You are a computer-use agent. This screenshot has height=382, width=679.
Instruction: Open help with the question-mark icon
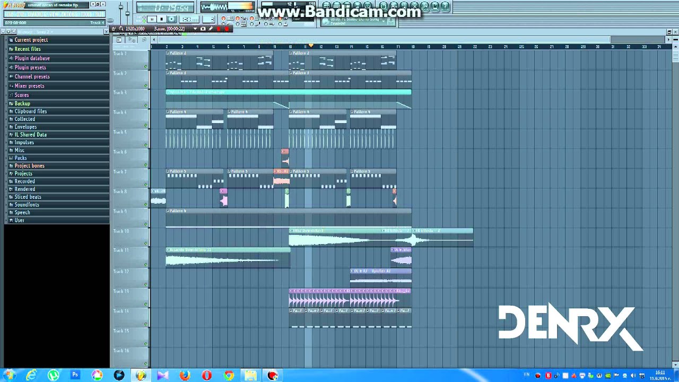pos(445,6)
